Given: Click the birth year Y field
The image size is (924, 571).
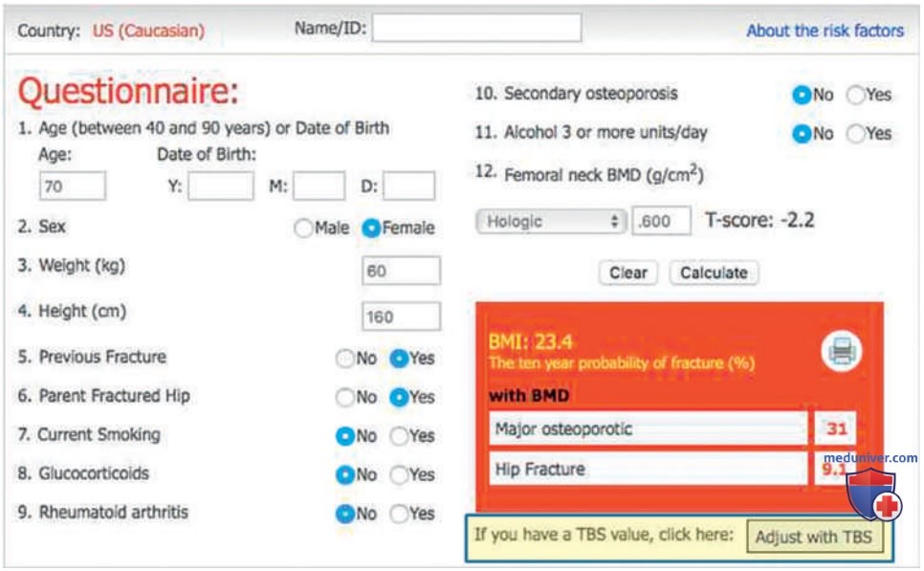Looking at the screenshot, I should pos(221,187).
